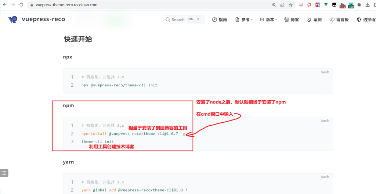376x194 pixels.
Task: Click the vuepress-reco logo
Action: click(x=13, y=19)
